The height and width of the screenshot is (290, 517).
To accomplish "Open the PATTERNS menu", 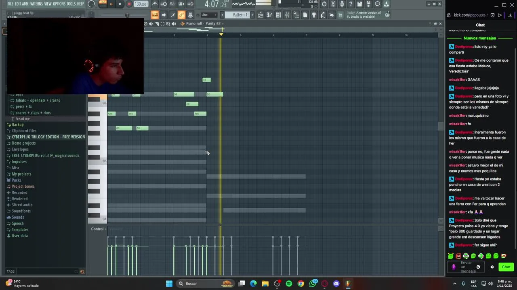I will tap(36, 4).
